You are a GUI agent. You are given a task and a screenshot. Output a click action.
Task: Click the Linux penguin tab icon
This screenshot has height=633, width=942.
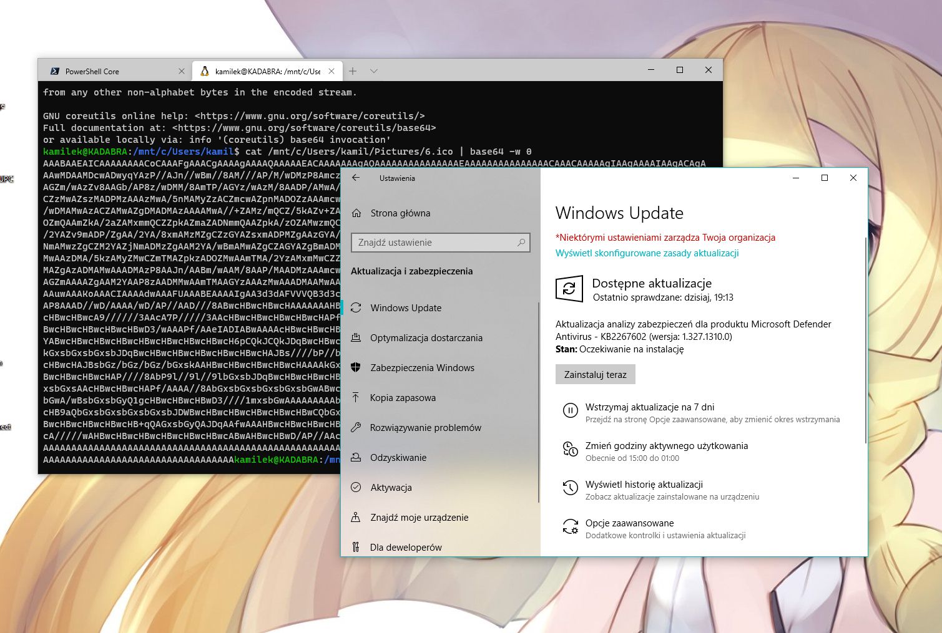click(x=204, y=71)
